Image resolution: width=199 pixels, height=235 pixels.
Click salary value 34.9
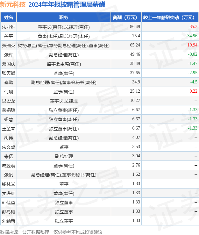pos(136,82)
